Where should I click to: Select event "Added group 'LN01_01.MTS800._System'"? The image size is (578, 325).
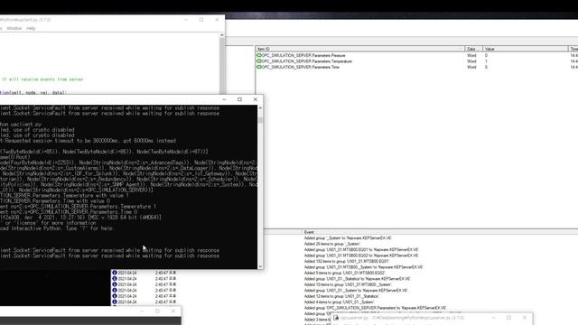363,267
